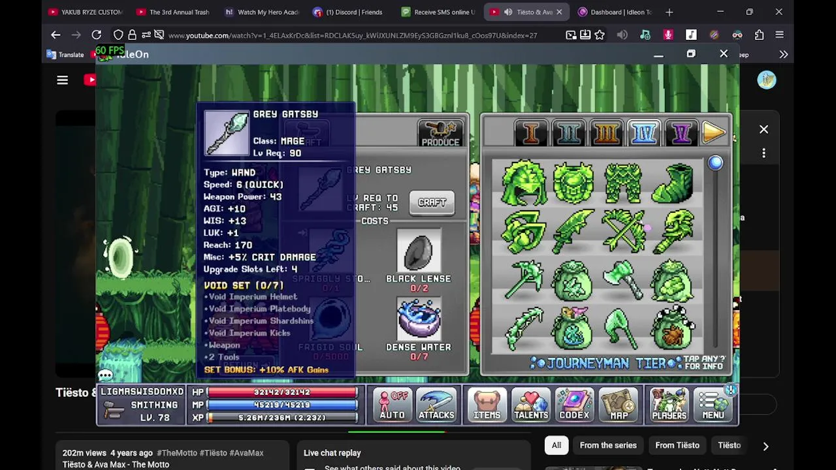Open the game Menu
836x470 pixels.
point(713,405)
